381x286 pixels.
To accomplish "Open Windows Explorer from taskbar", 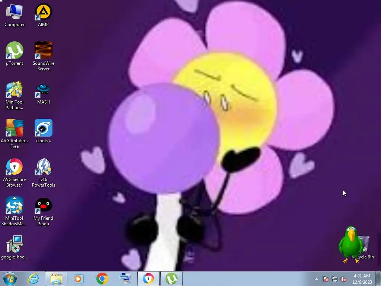I will 56,279.
